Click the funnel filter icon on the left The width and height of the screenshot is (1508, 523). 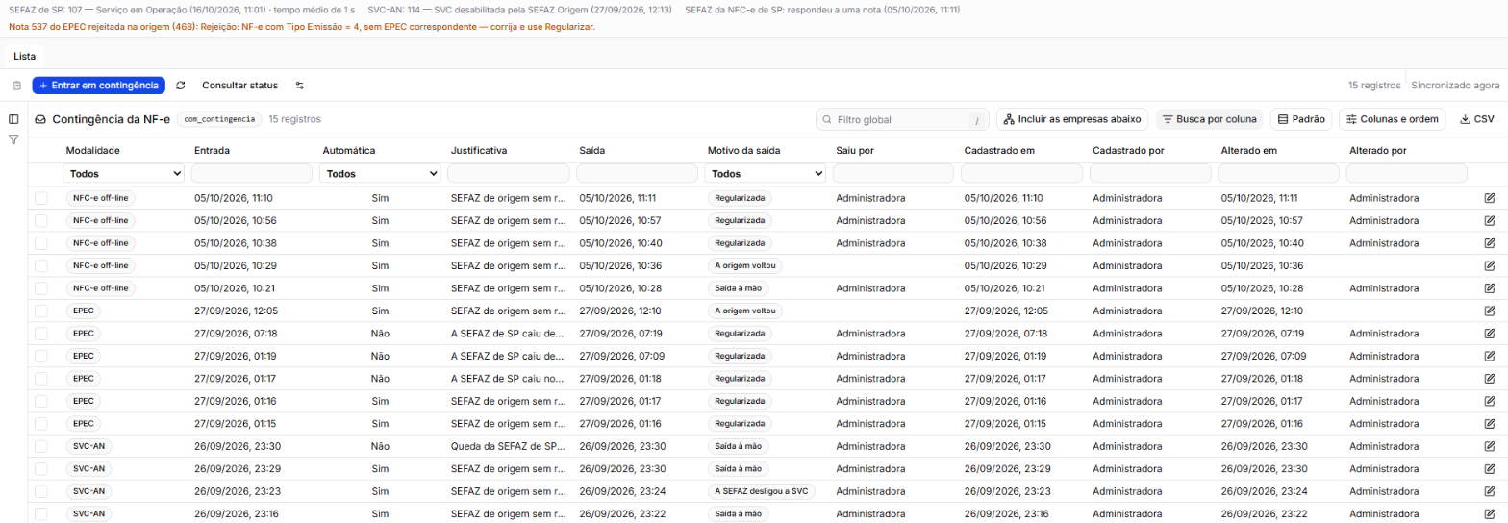13,140
